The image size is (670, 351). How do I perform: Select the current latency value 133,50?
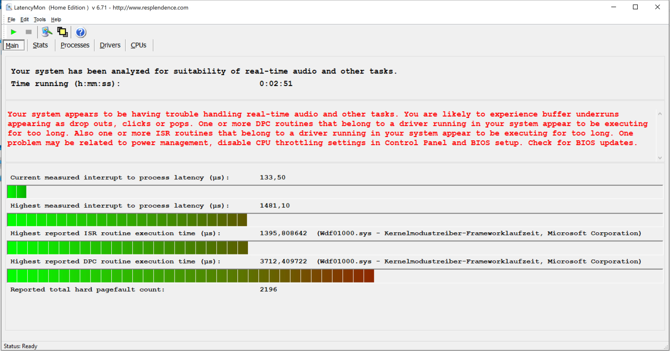273,178
